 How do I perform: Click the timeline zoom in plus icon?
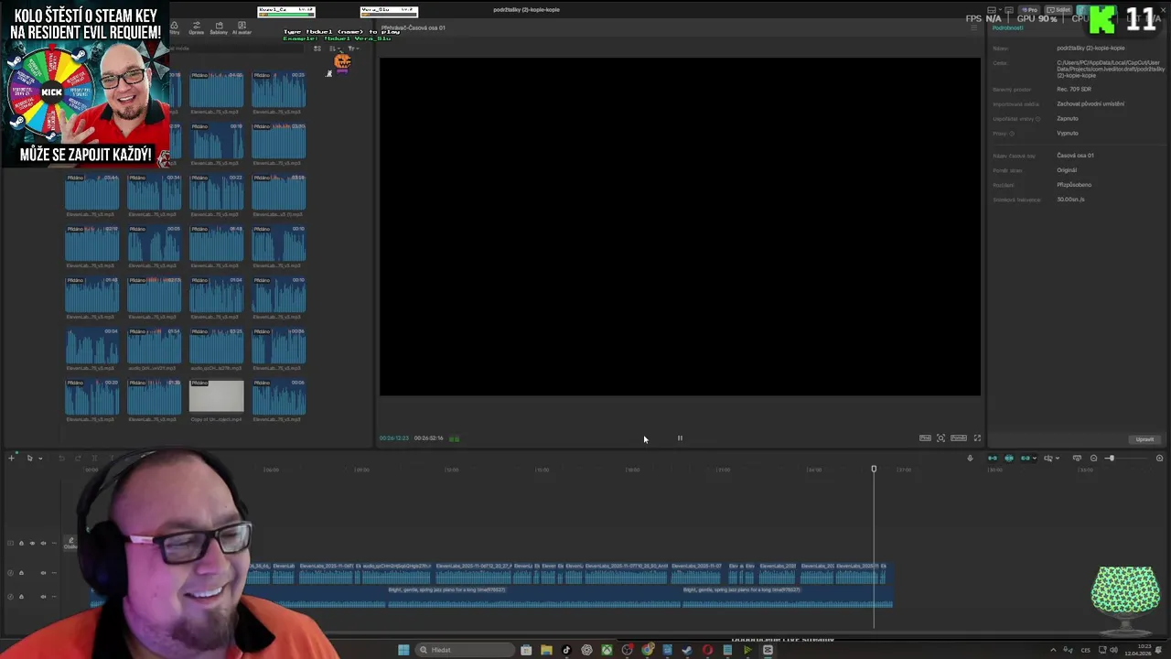[1159, 458]
